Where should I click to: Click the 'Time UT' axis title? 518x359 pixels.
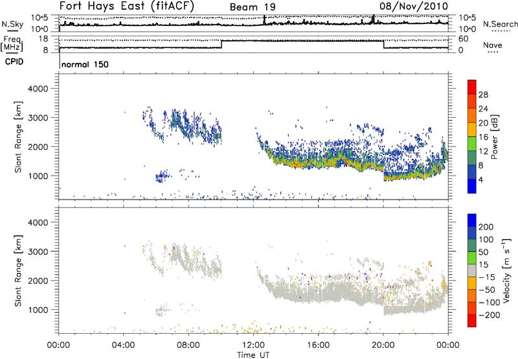tap(253, 355)
